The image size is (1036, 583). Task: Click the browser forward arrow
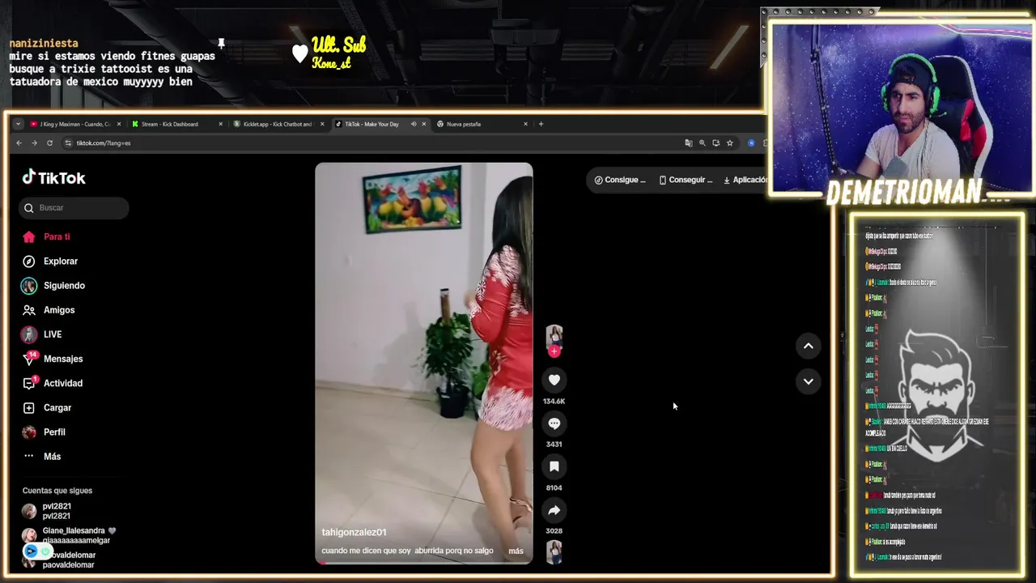pos(34,143)
